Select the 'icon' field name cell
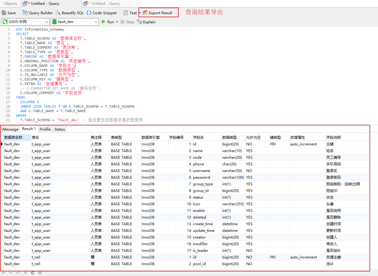This screenshot has height=276, width=378. tap(207, 204)
